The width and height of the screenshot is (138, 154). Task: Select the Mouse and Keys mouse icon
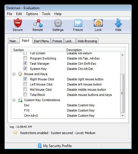click(20, 74)
